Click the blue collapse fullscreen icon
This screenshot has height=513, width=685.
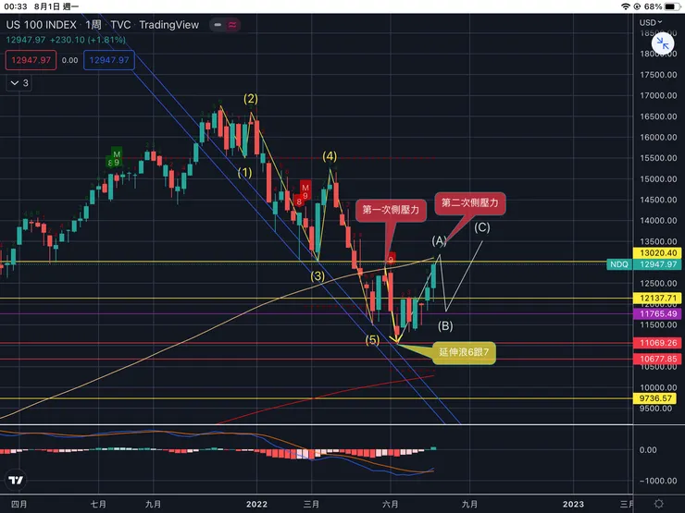coord(663,43)
